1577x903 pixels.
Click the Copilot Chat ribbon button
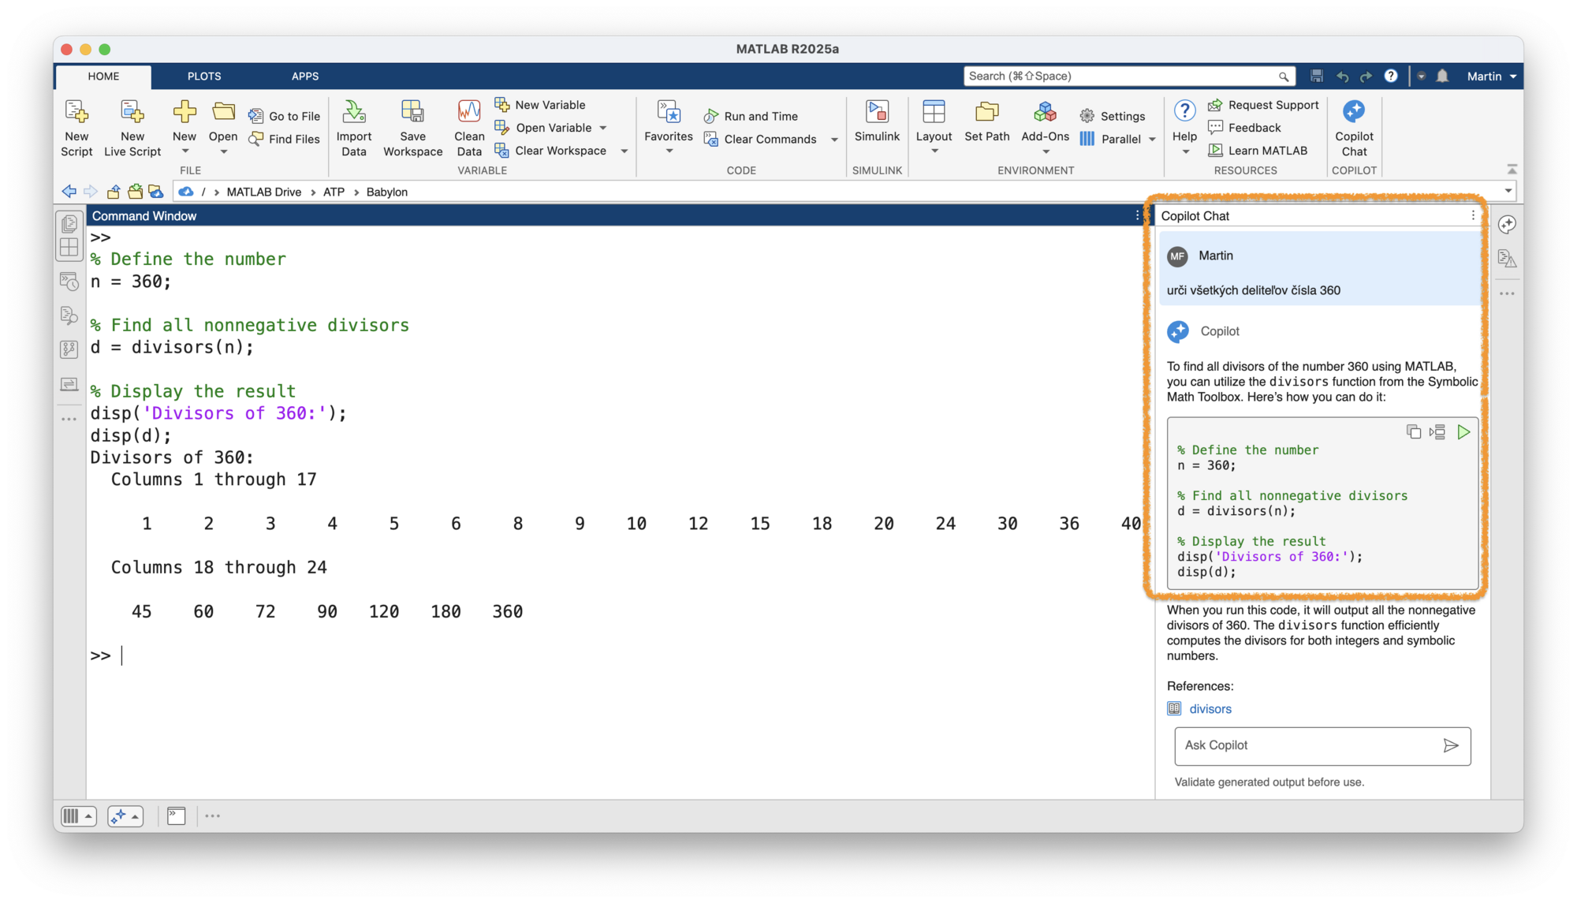click(1354, 129)
